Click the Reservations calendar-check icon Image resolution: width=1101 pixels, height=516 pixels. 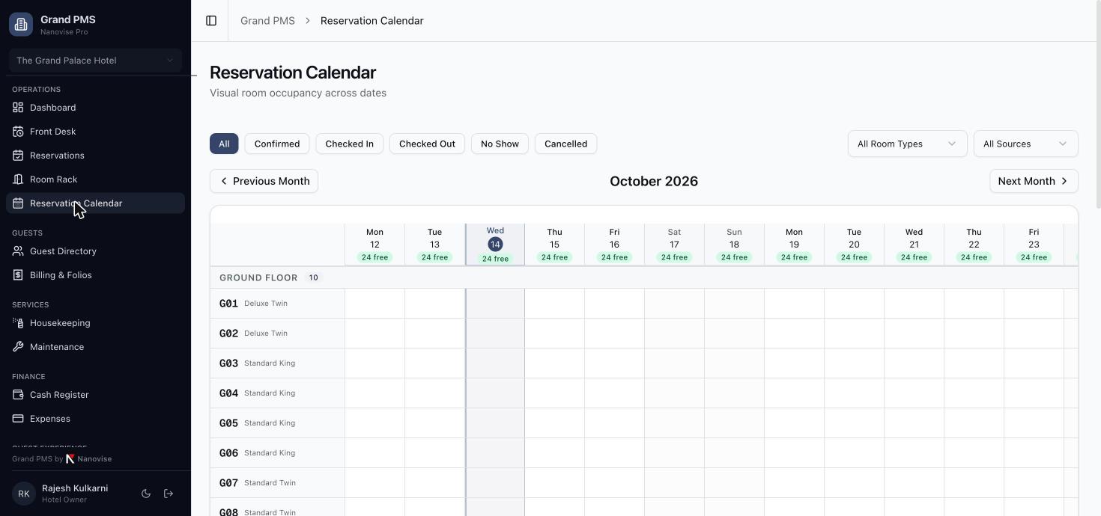pyautogui.click(x=18, y=156)
